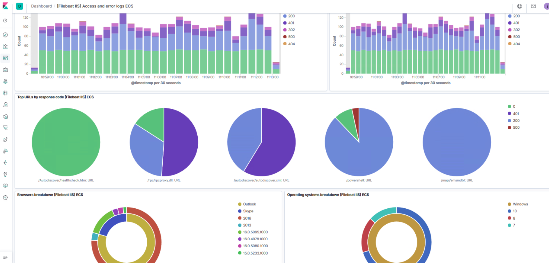The height and width of the screenshot is (263, 549).
Task: Show recently viewed items via the clock icon
Action: [5, 20]
